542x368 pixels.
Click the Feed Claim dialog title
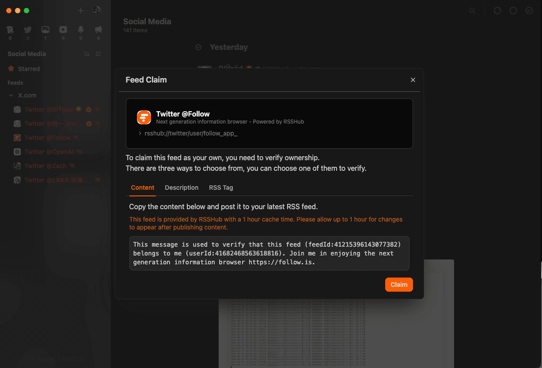(146, 80)
